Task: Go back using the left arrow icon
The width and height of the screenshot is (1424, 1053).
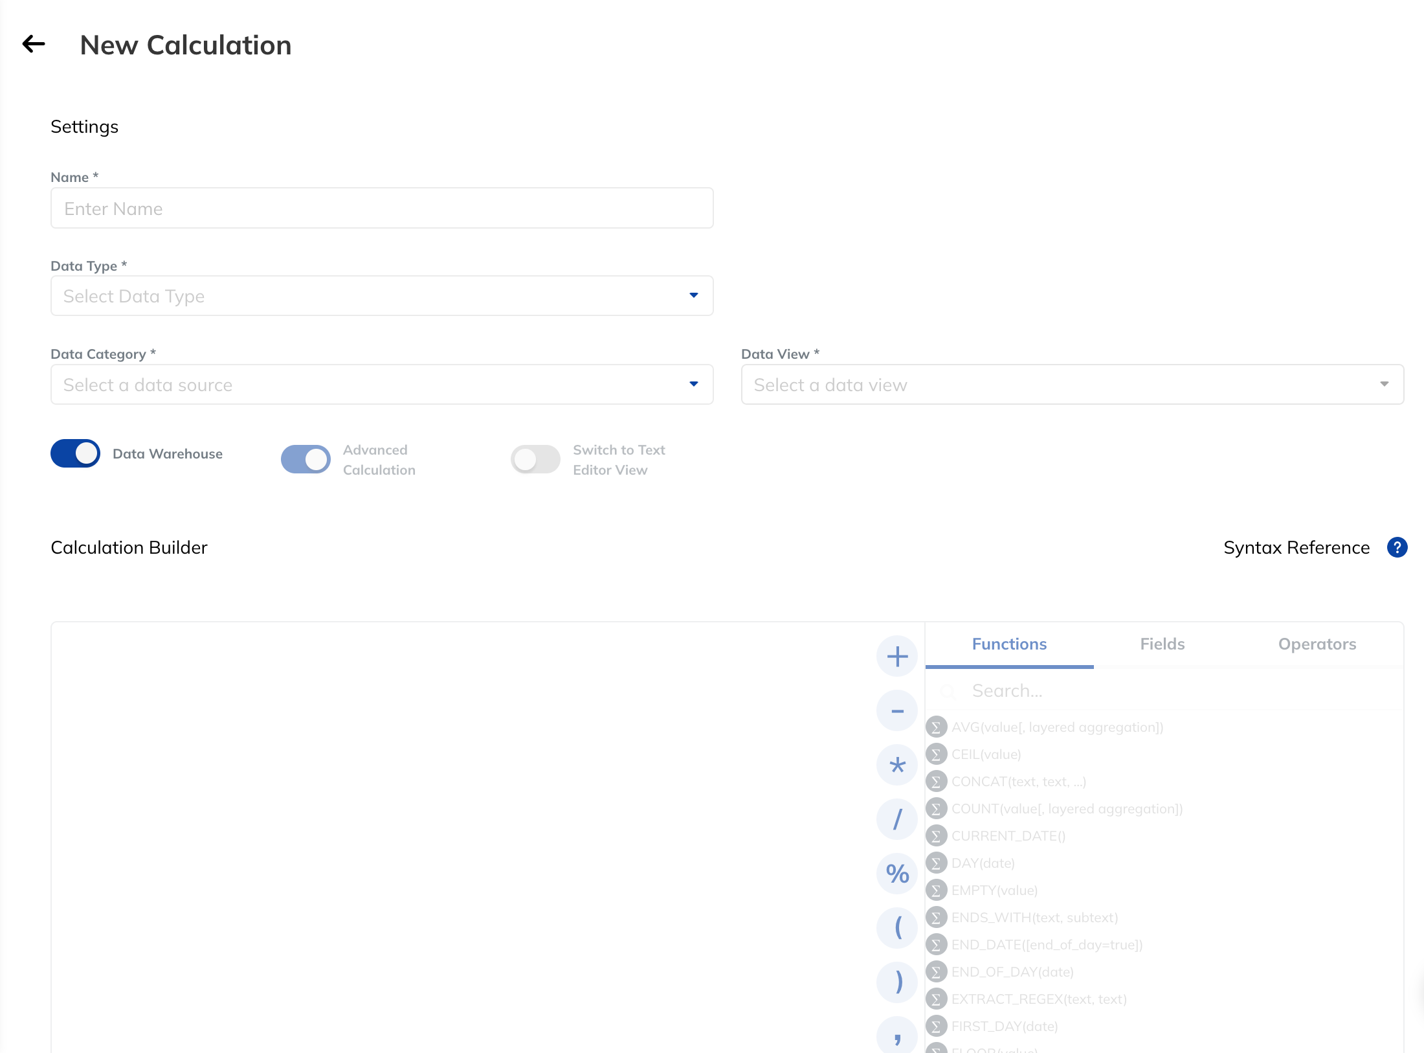Action: coord(34,44)
